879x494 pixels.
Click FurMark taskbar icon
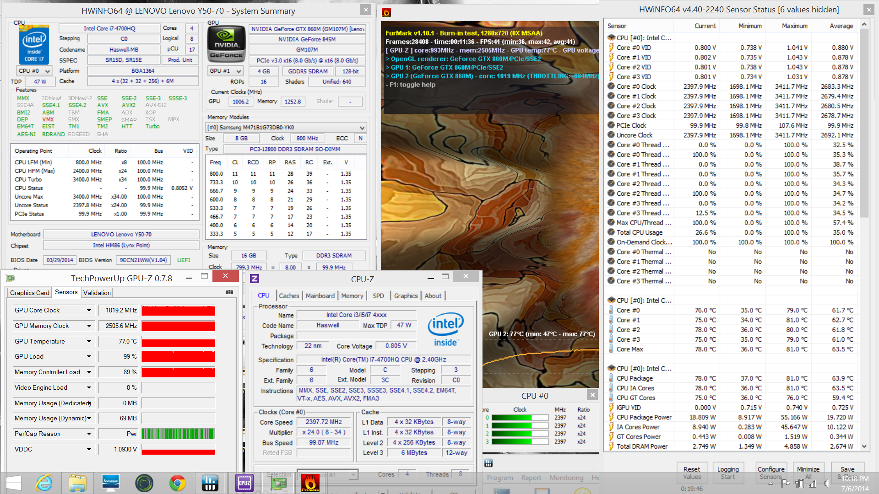pos(310,483)
